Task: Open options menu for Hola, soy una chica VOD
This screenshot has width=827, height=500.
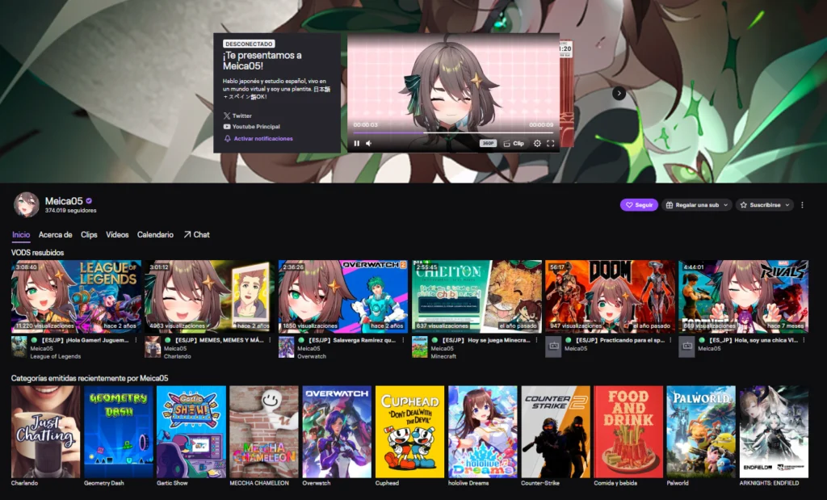Action: tap(804, 341)
